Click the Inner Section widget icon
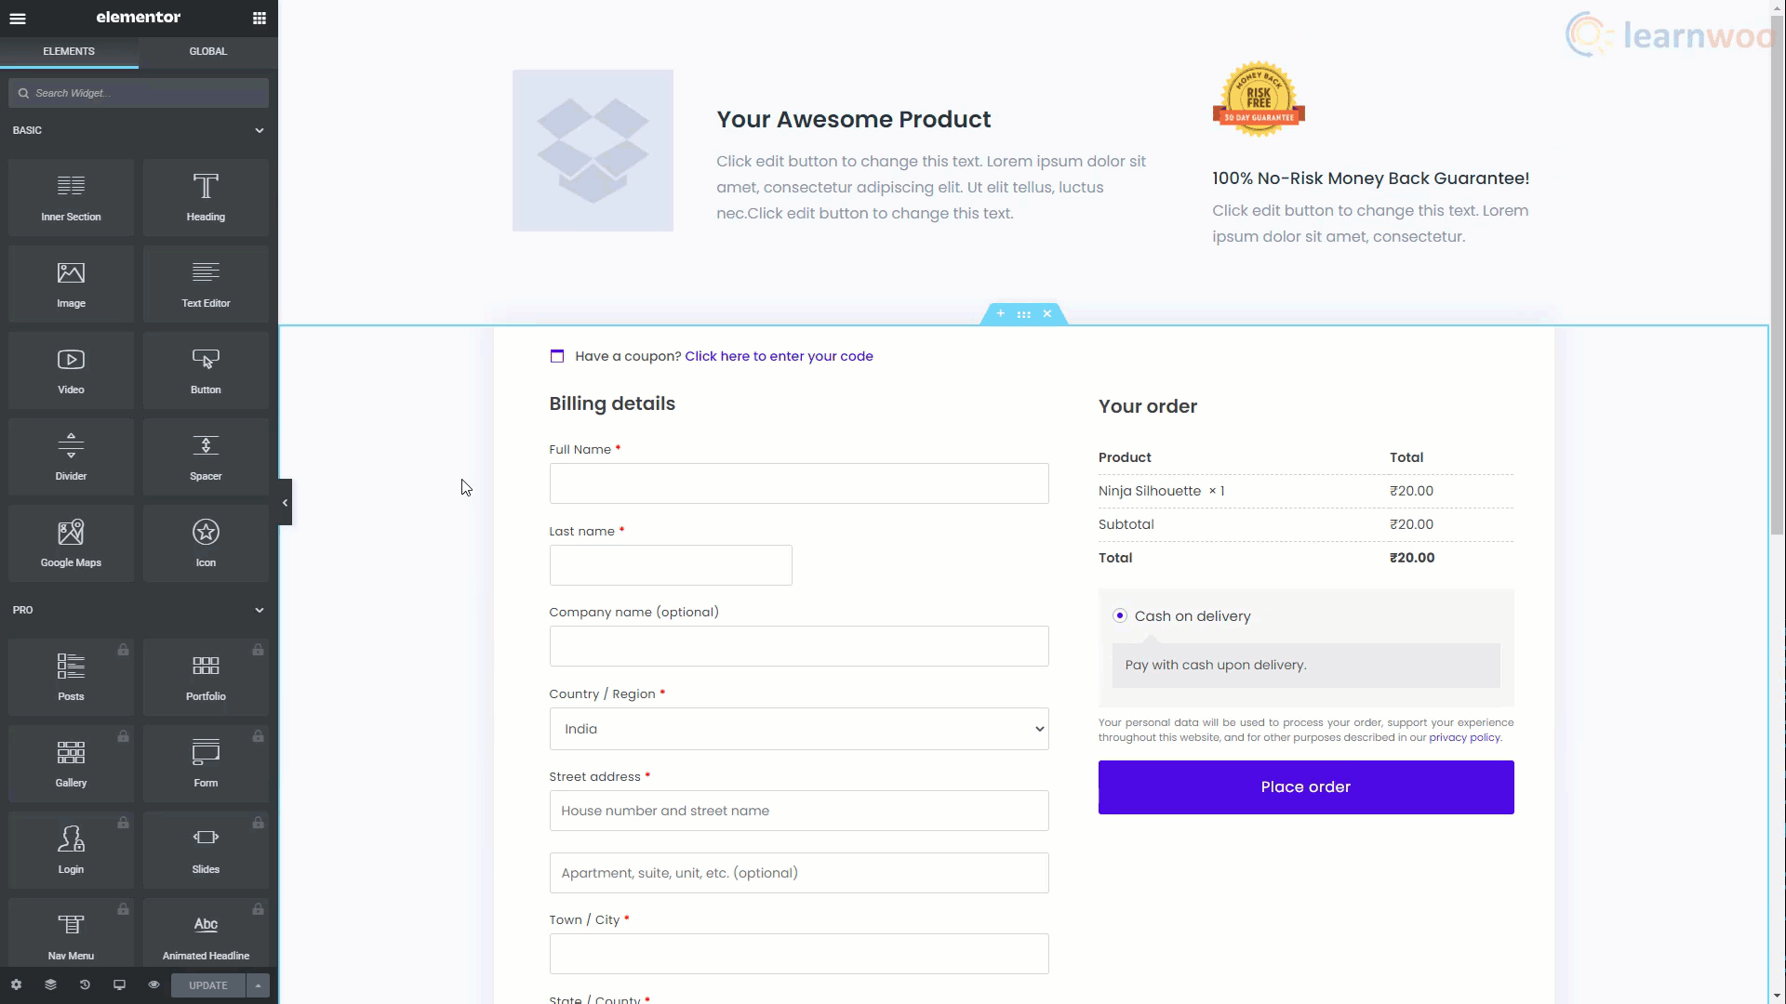 (70, 196)
